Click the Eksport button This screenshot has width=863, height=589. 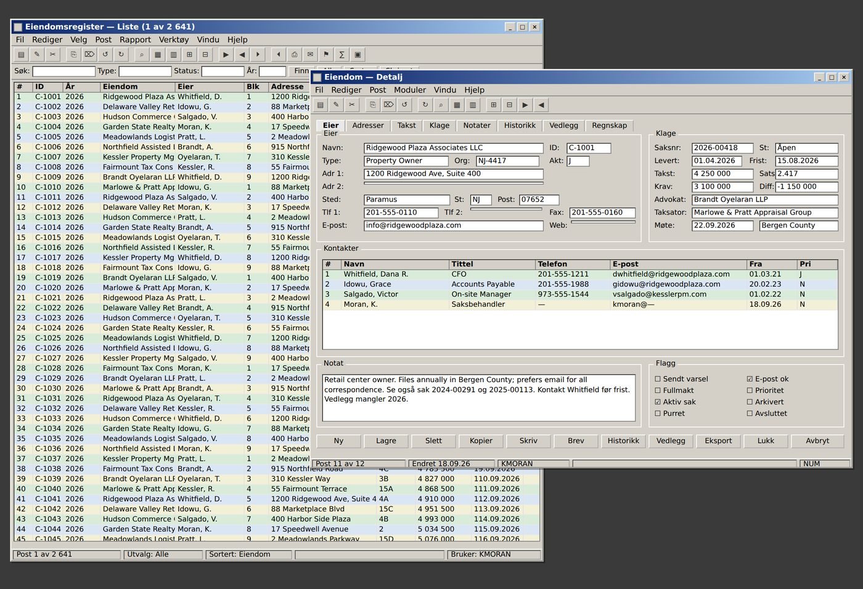pos(718,441)
